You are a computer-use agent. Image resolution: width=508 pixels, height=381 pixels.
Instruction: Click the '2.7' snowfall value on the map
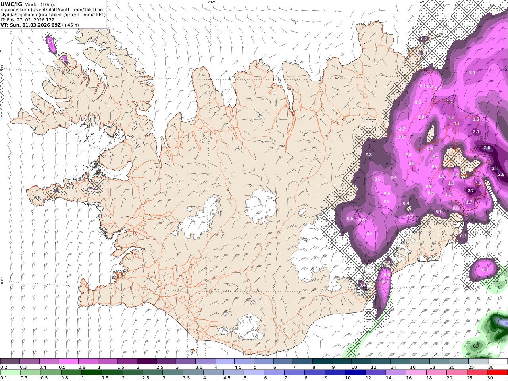coord(471,191)
